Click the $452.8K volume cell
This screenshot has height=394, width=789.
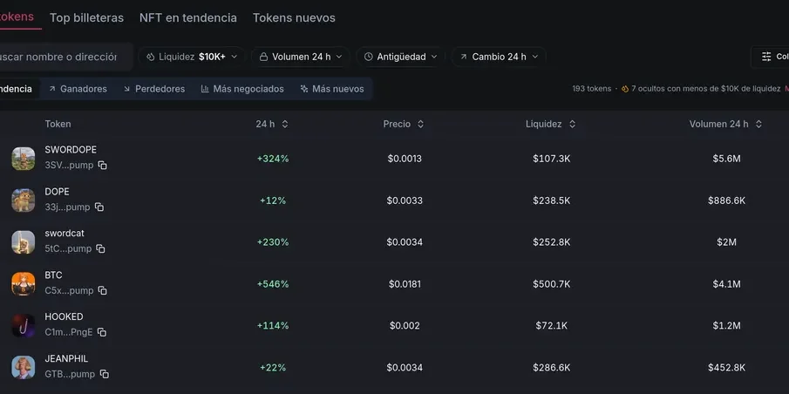coord(726,367)
